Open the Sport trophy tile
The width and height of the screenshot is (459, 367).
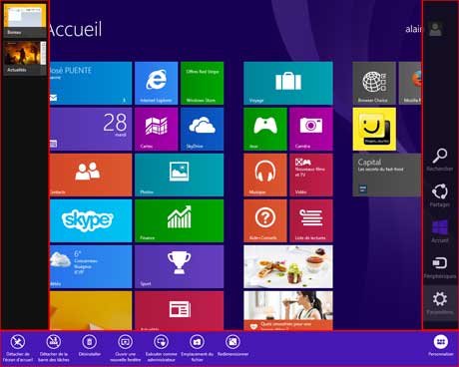pos(180,266)
